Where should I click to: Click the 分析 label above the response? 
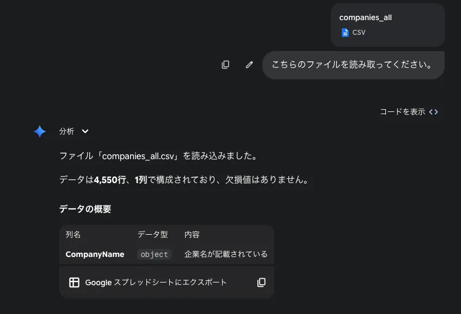pyautogui.click(x=66, y=131)
